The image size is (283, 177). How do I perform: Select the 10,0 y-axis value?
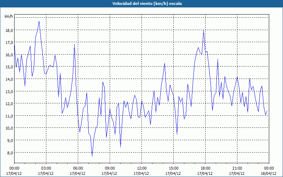(x=9, y=128)
